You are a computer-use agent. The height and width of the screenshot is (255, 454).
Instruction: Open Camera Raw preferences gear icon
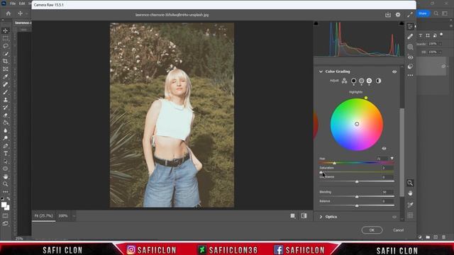pyautogui.click(x=398, y=15)
